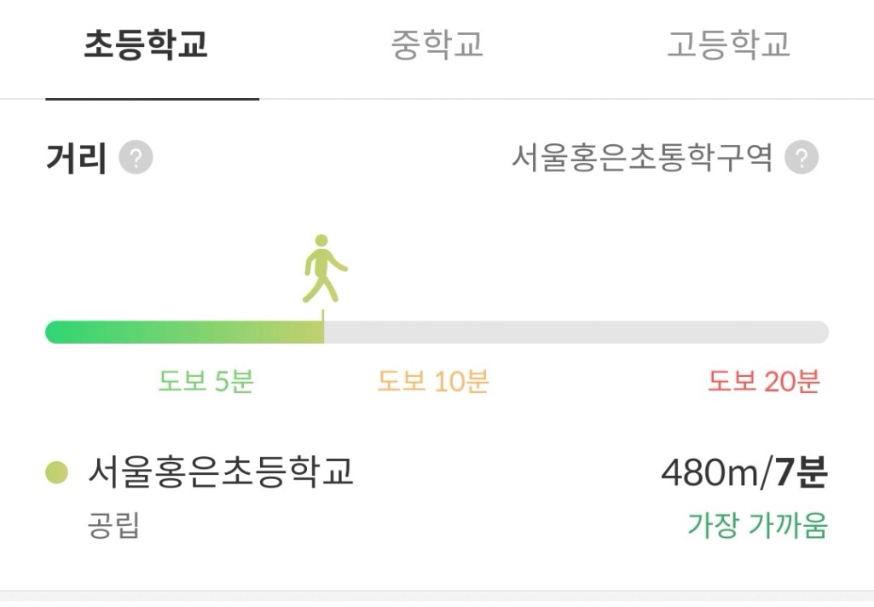Click the 거리 section heading
This screenshot has width=874, height=607.
[x=76, y=159]
